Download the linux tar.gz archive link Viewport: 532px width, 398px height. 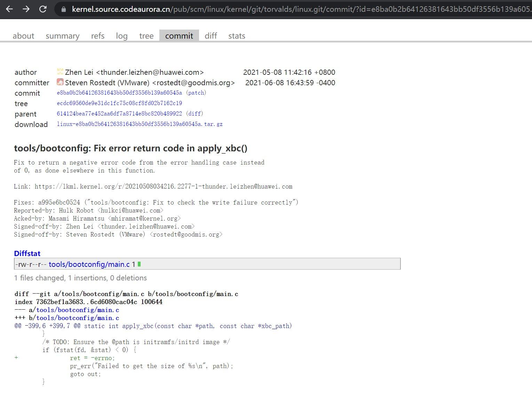[140, 124]
